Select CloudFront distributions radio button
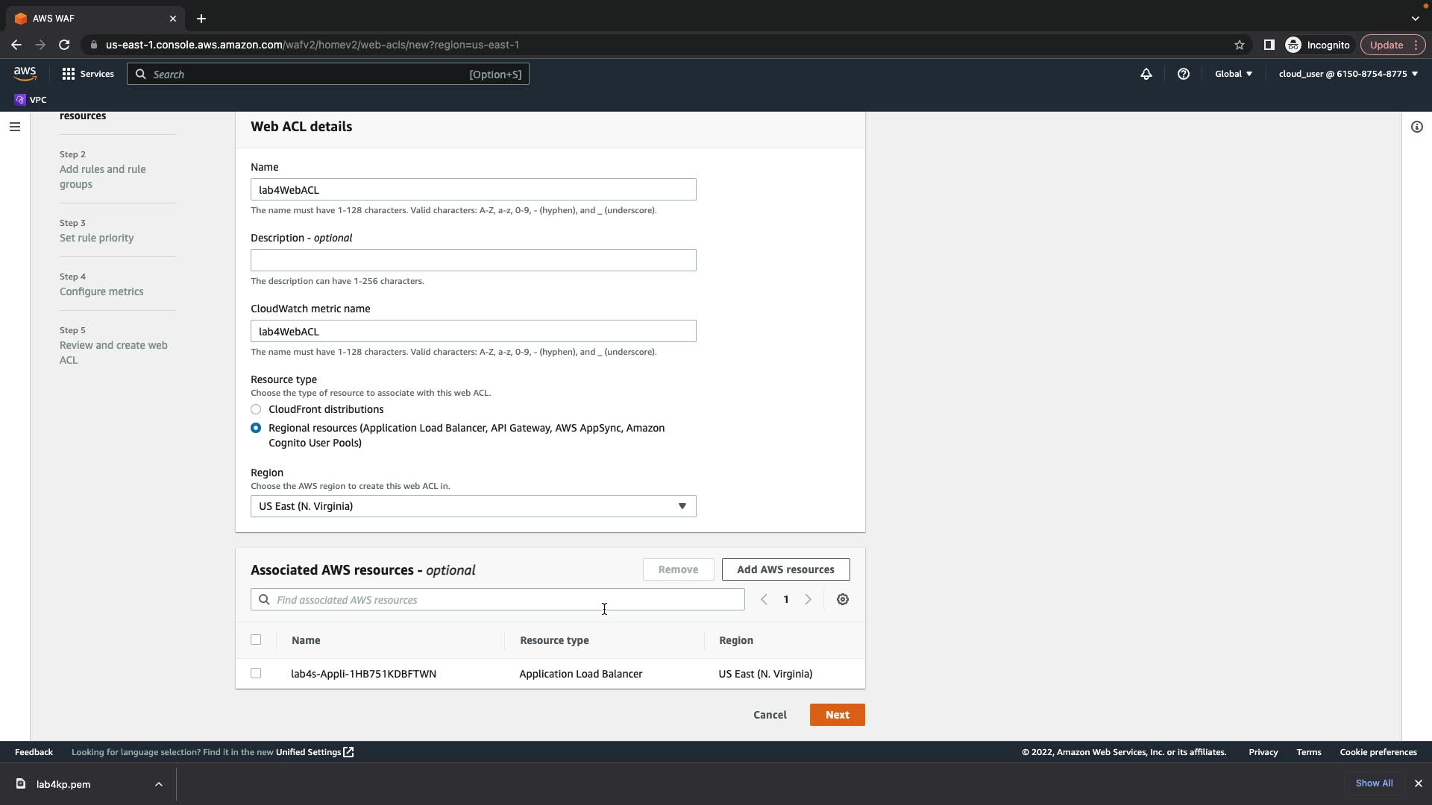The width and height of the screenshot is (1432, 805). click(256, 409)
